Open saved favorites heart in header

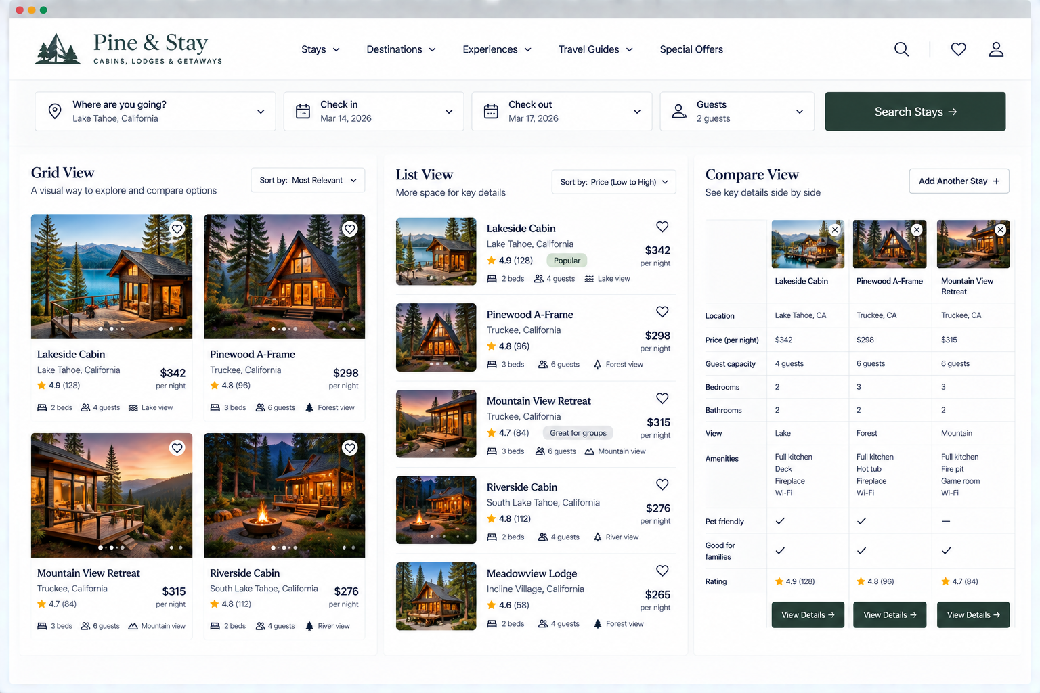tap(958, 49)
